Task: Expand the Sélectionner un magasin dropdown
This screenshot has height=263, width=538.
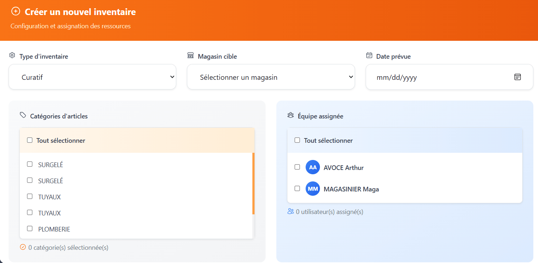Action: (x=271, y=77)
